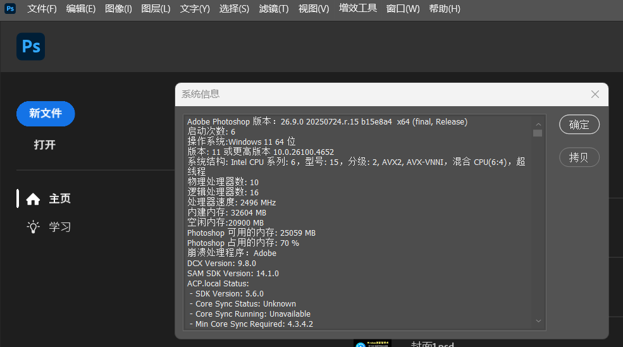The height and width of the screenshot is (347, 623).
Task: Click the 处理器速度: 2496 MHz line
Action: 231,202
